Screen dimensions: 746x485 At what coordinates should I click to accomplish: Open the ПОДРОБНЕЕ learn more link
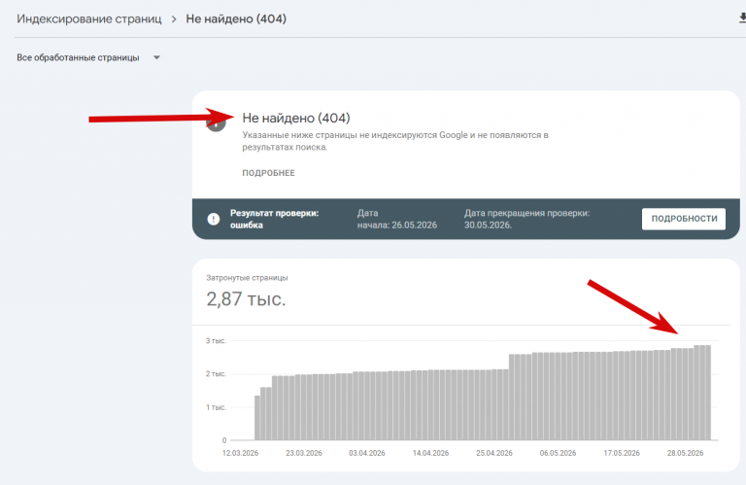click(x=268, y=173)
